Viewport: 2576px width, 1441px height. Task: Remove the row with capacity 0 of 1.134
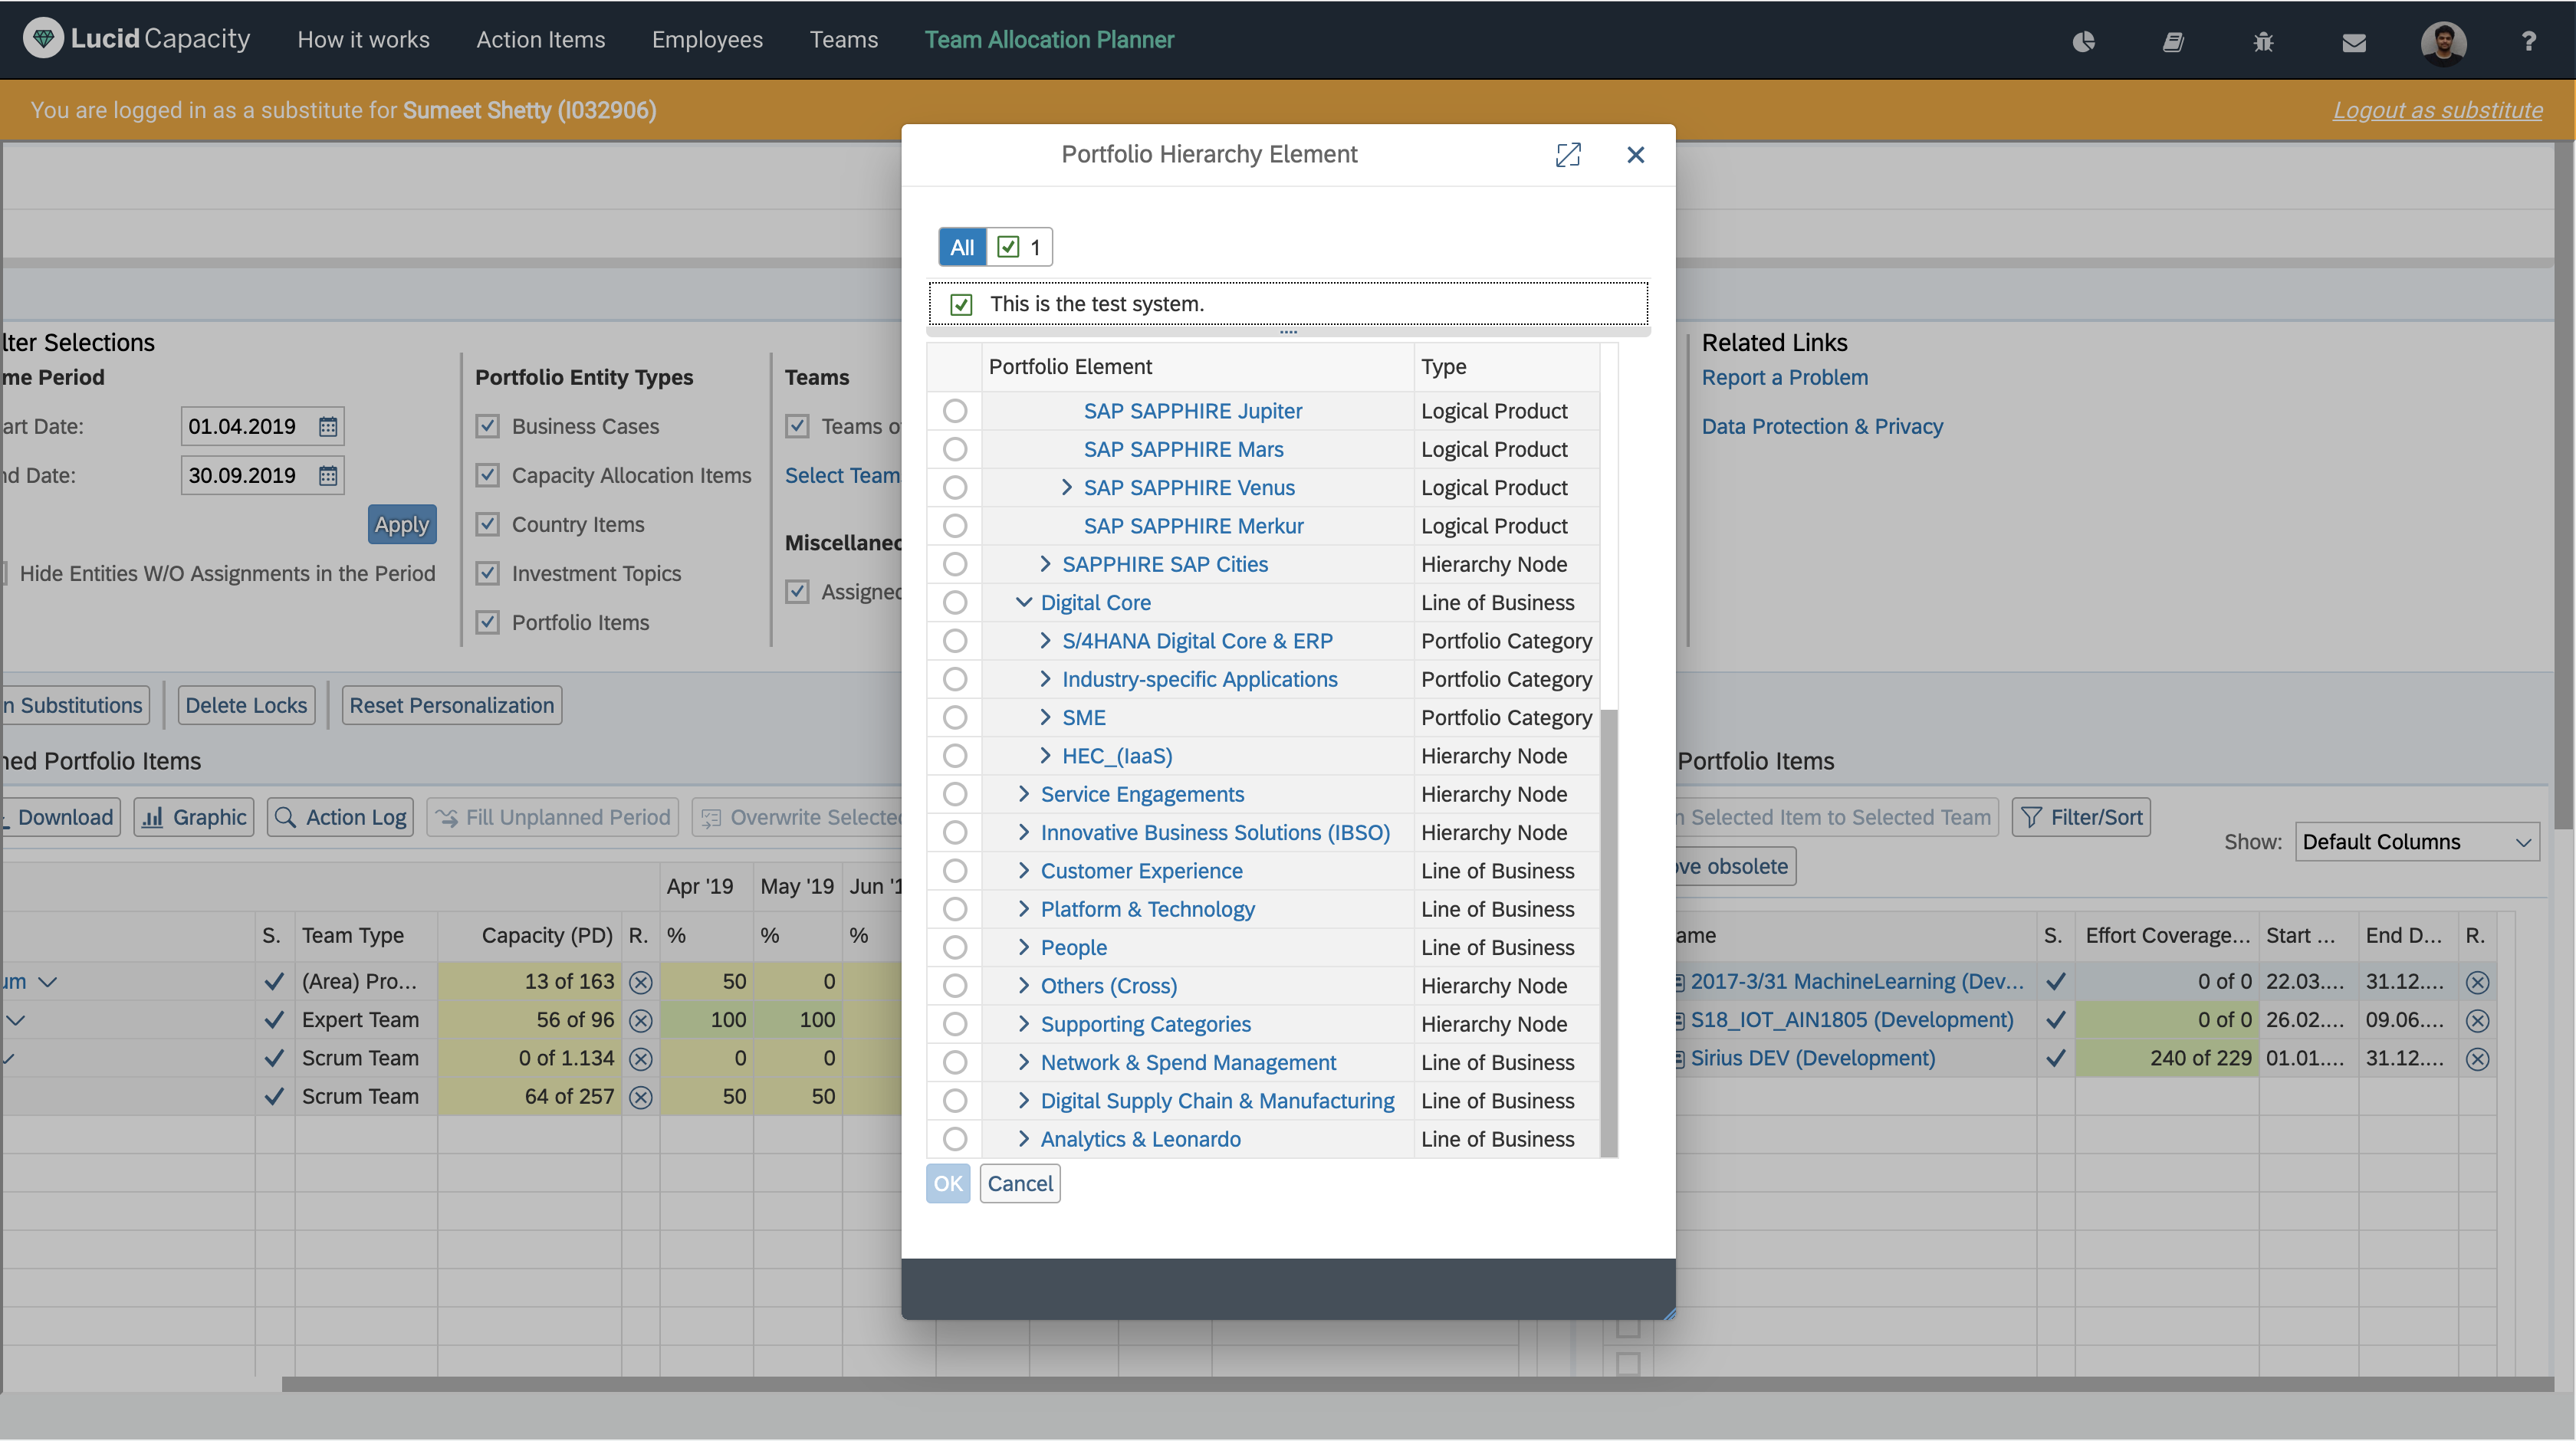[641, 1058]
